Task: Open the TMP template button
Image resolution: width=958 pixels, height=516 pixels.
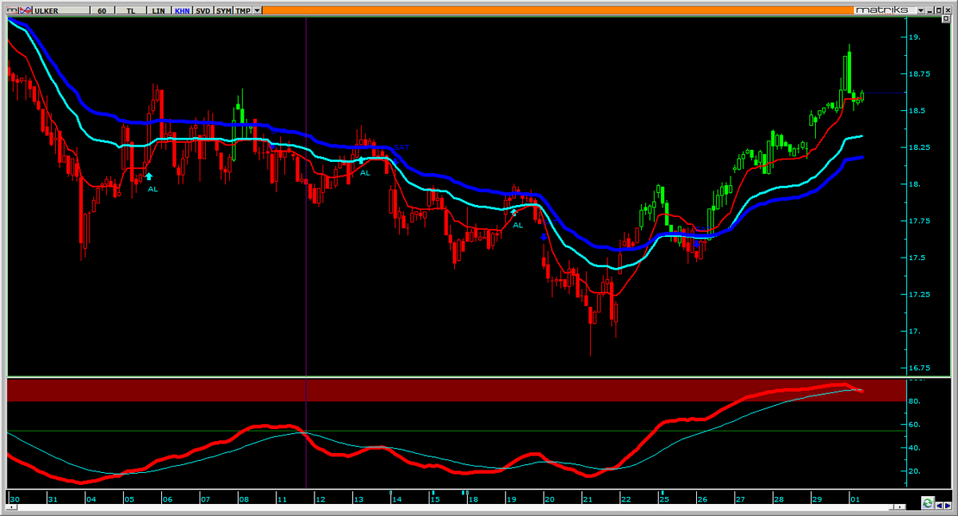Action: 243,10
